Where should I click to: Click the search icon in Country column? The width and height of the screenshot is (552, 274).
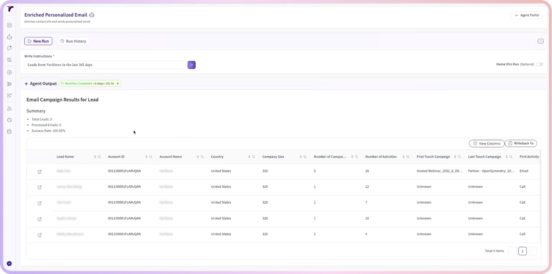coord(254,157)
